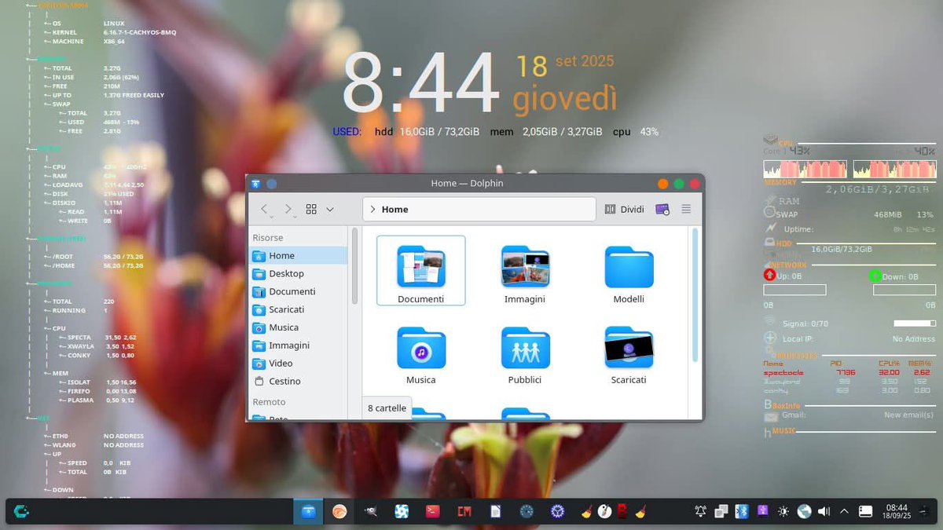Click the 8 cartelle status label
Image resolution: width=943 pixels, height=530 pixels.
386,408
